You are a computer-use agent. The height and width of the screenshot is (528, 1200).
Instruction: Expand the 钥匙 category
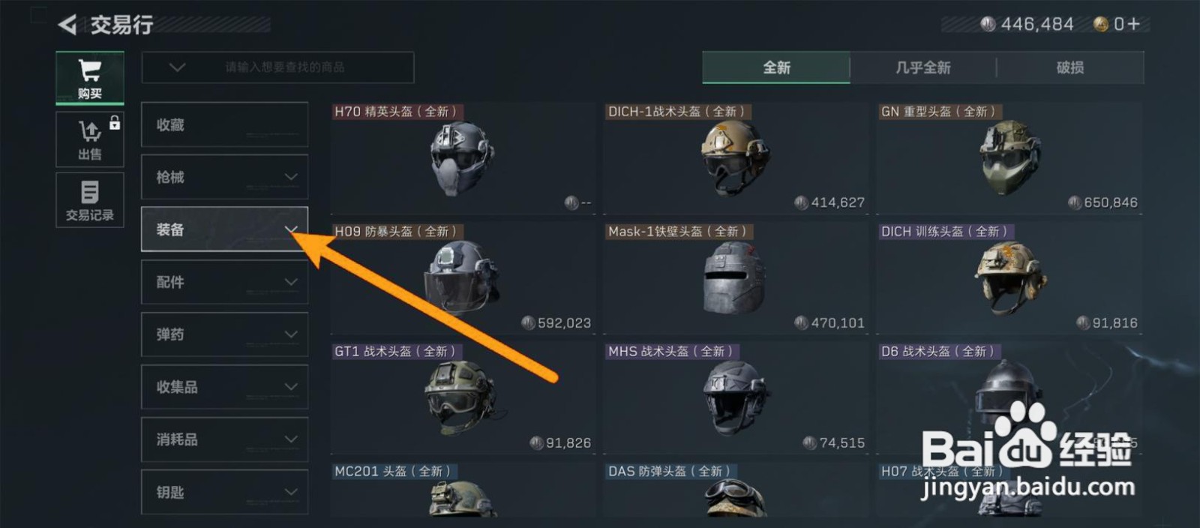224,492
